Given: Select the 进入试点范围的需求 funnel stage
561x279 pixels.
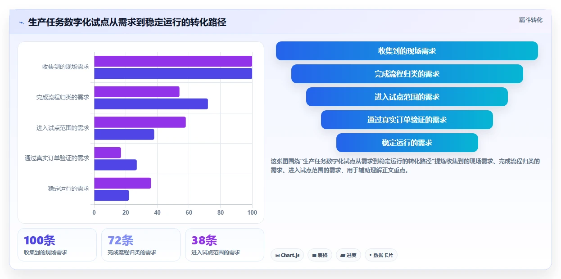Looking at the screenshot, I should [407, 97].
